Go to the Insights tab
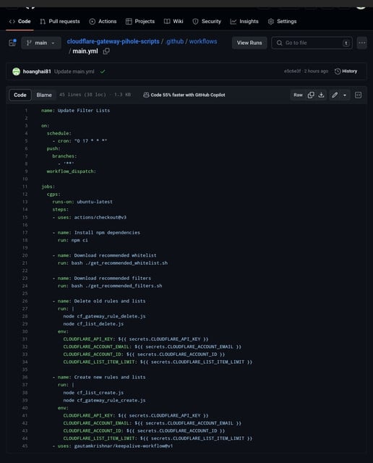 (x=244, y=21)
